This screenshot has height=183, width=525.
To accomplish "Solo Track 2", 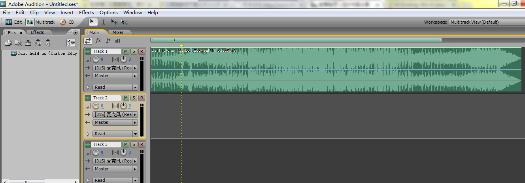I will [x=134, y=98].
